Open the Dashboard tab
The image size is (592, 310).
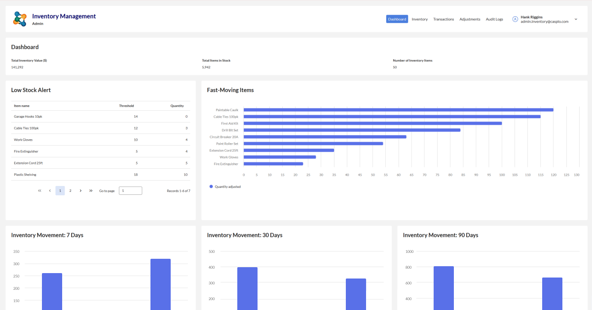tap(397, 19)
